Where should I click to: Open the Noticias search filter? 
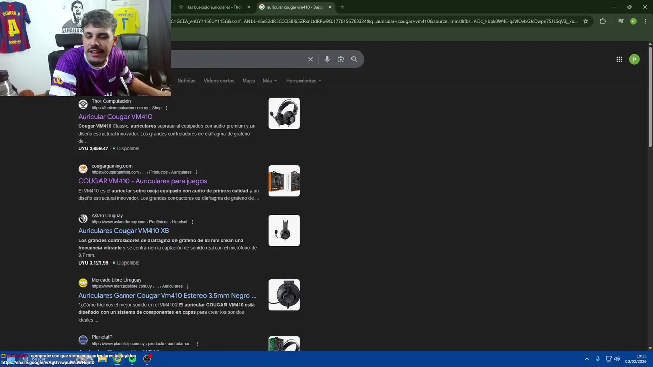coord(186,81)
